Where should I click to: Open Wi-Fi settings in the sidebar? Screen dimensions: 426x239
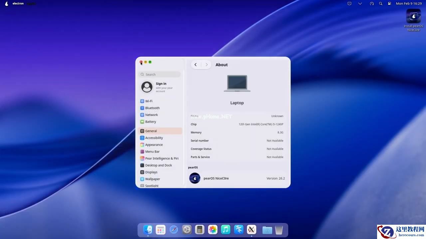point(149,101)
